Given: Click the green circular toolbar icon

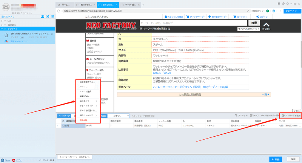Looking at the screenshot, I should [x=268, y=11].
